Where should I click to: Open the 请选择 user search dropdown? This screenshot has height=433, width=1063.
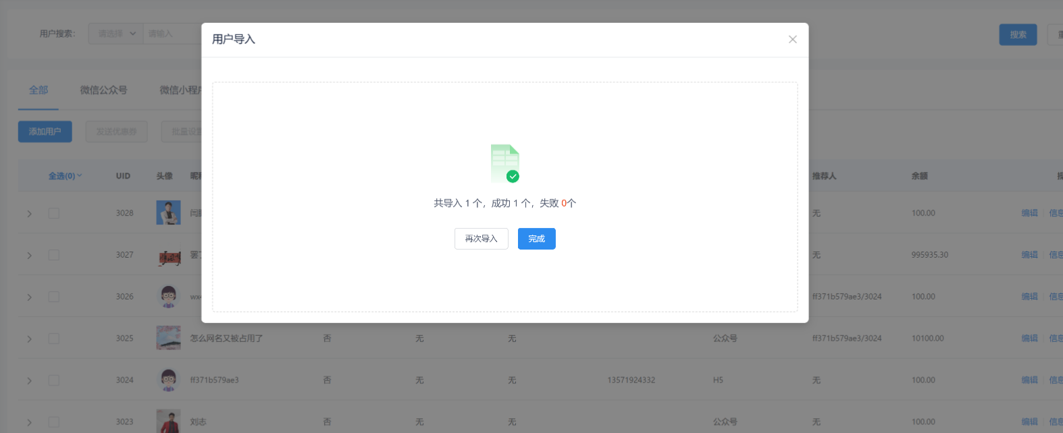115,34
